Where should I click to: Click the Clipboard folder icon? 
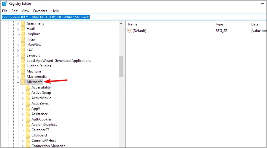tap(28, 135)
